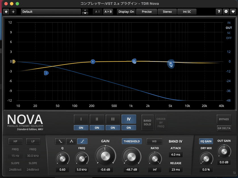Open LP slope 24dB/oct dropdown

coord(33,170)
